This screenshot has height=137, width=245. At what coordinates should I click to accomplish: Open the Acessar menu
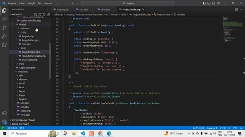(48, 3)
